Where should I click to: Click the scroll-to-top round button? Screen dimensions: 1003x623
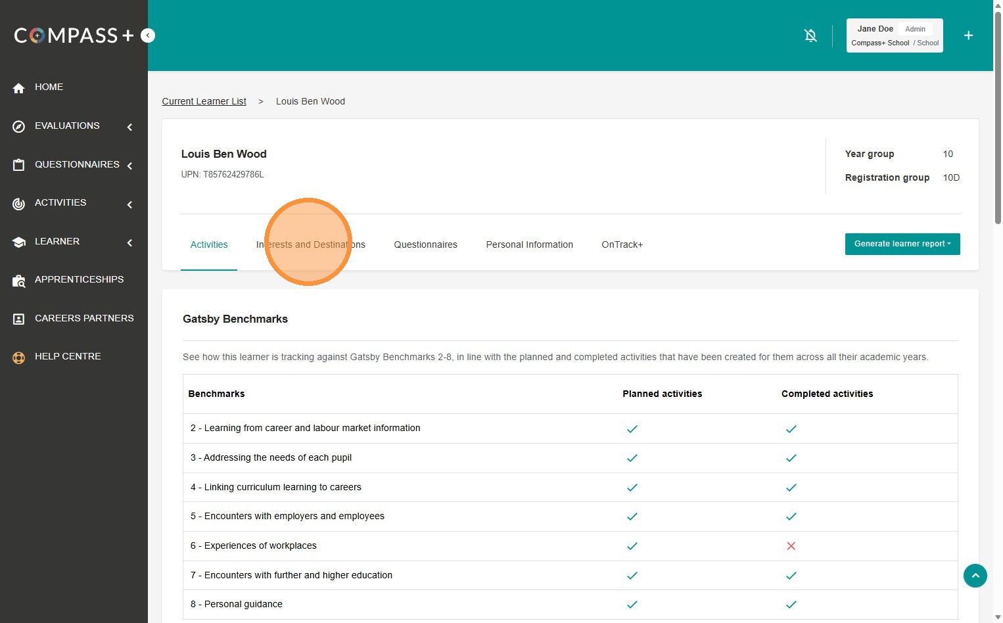tap(975, 576)
